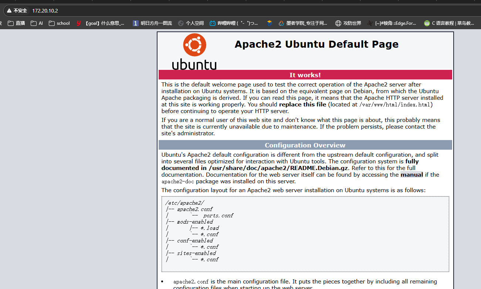Viewport: 481px width, 289px height.
Task: Expand the school bookmarks folder
Action: coord(59,23)
